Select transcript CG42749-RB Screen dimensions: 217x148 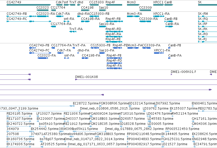tap(21, 16)
